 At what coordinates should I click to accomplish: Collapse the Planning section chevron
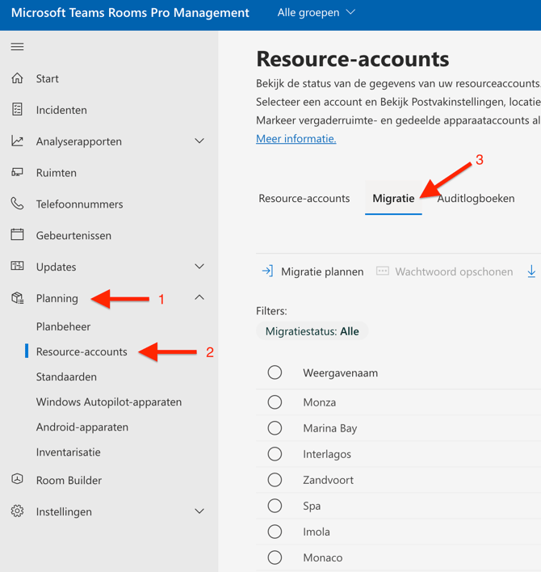click(199, 297)
